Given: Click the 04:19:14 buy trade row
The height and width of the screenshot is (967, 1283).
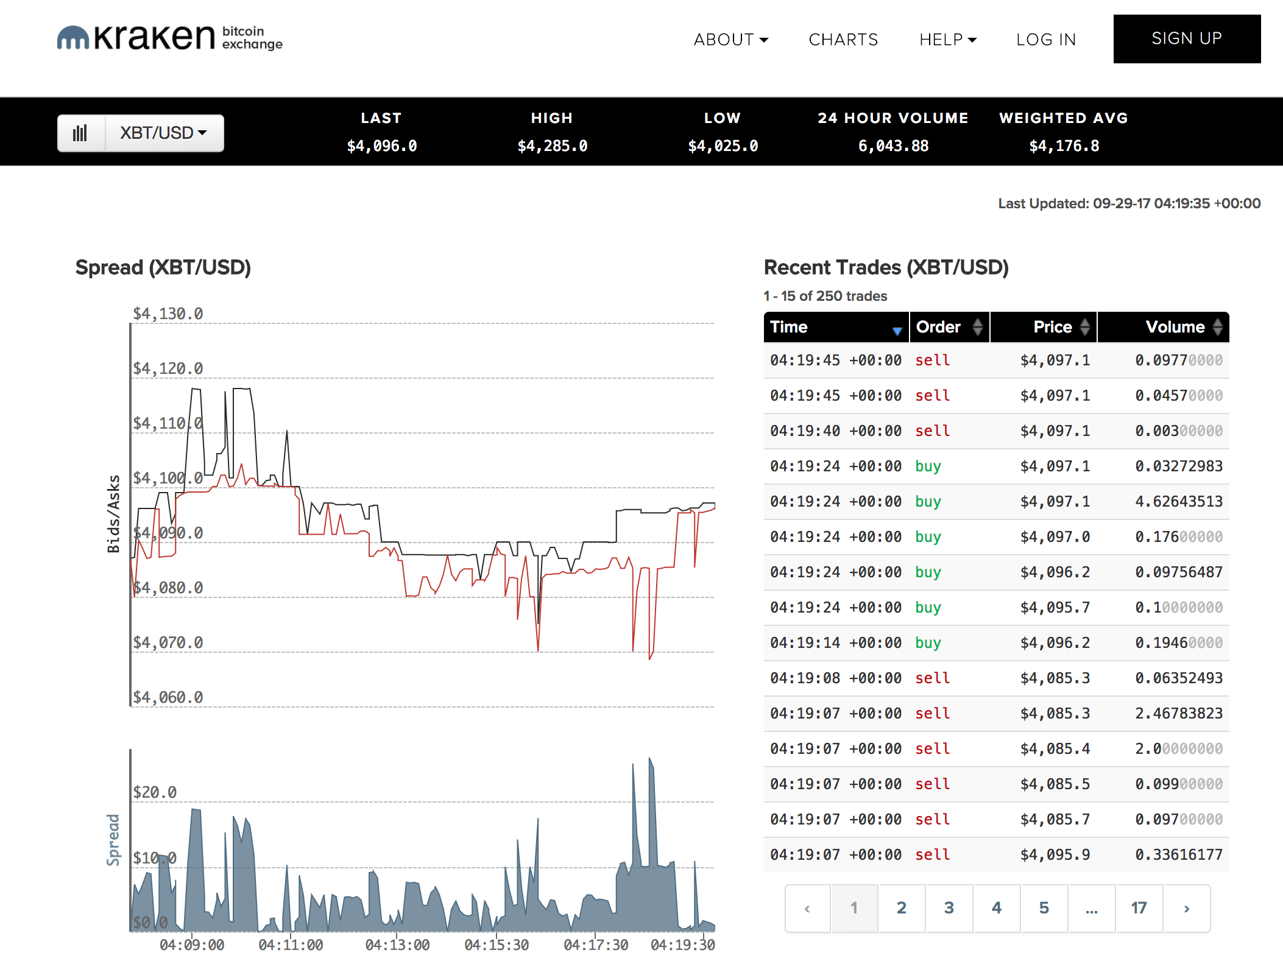Looking at the screenshot, I should pyautogui.click(x=997, y=643).
